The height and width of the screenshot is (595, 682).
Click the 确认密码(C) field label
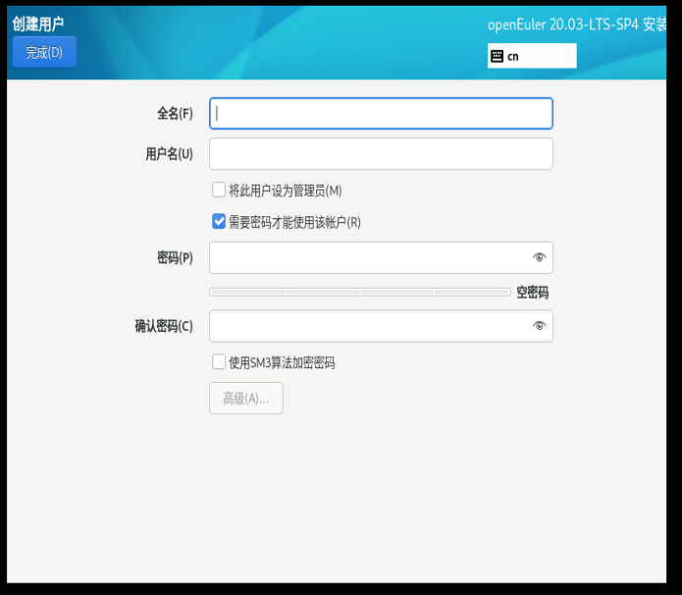pos(163,326)
